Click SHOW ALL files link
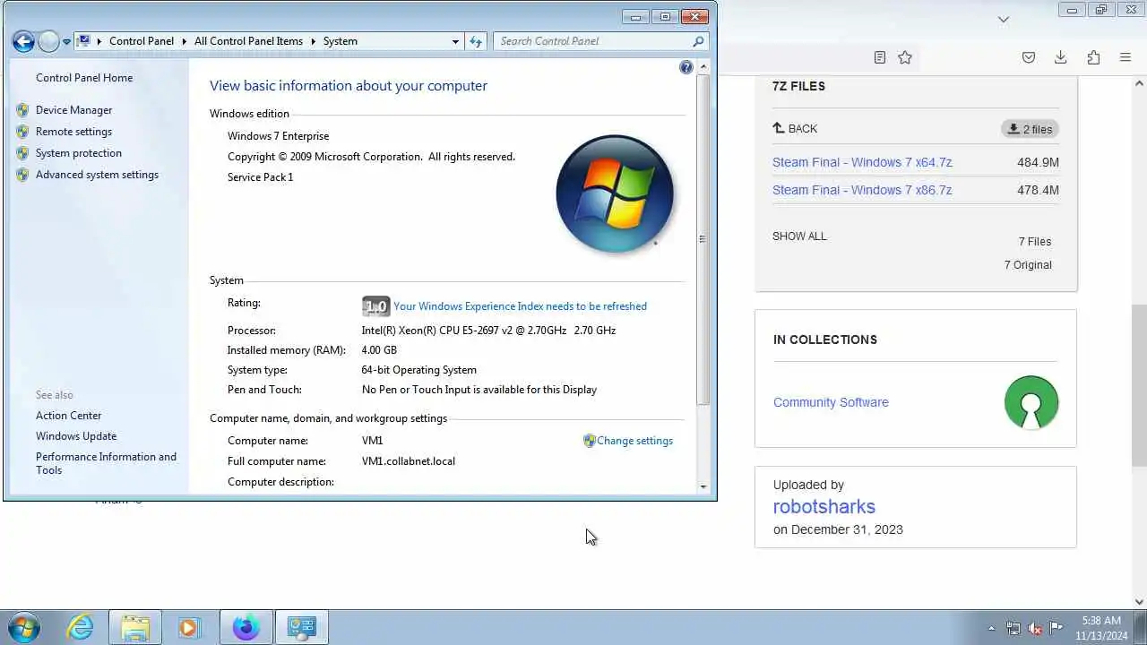This screenshot has width=1147, height=645. coord(799,236)
